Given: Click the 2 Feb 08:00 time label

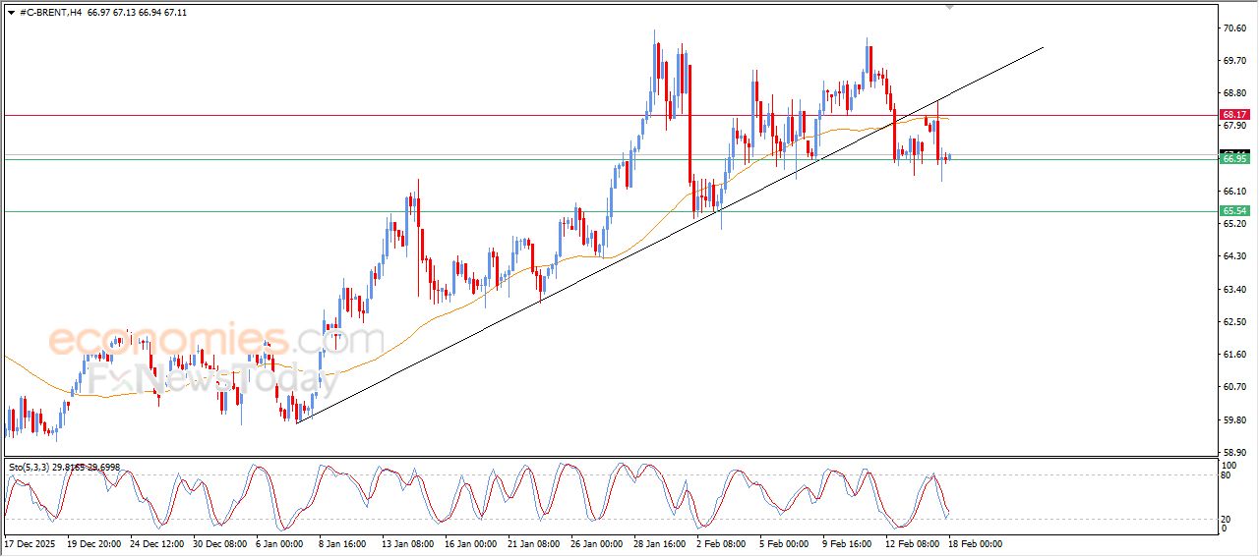Looking at the screenshot, I should [721, 543].
